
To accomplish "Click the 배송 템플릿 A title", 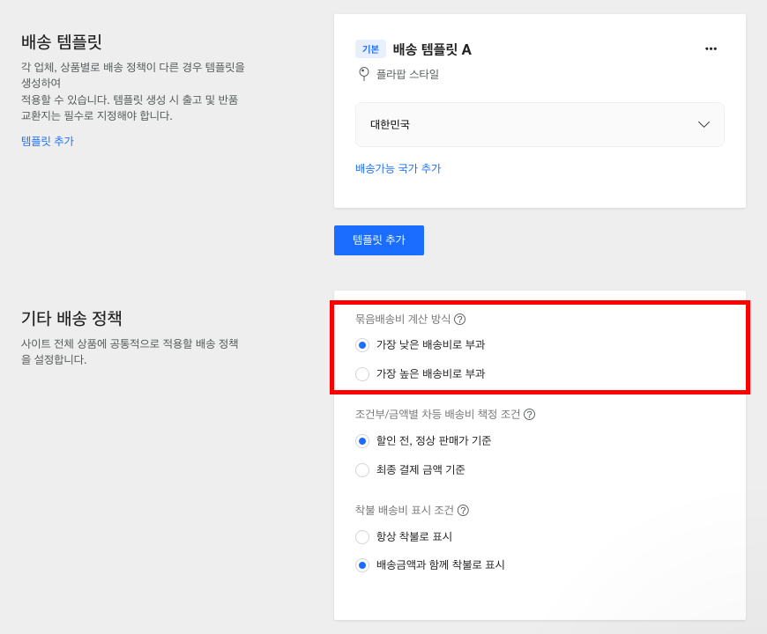I will coord(432,49).
